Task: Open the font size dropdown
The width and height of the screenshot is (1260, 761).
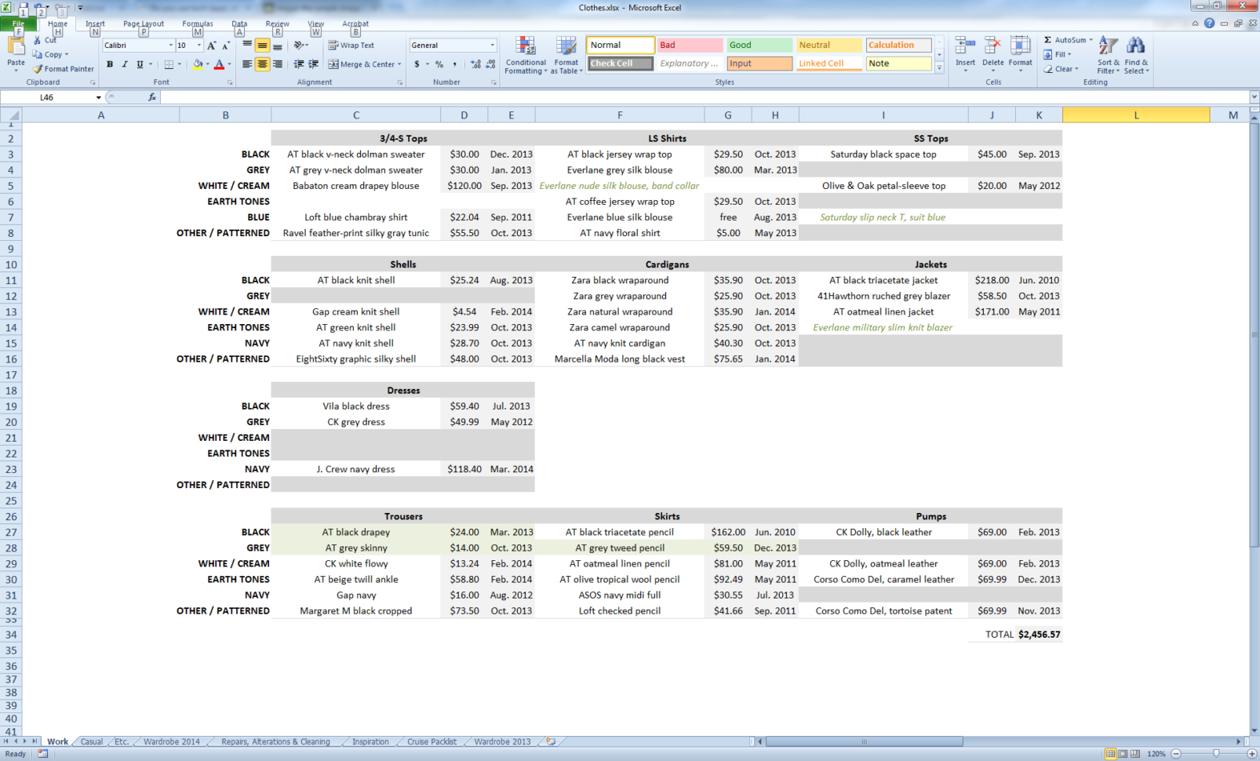Action: (x=199, y=46)
